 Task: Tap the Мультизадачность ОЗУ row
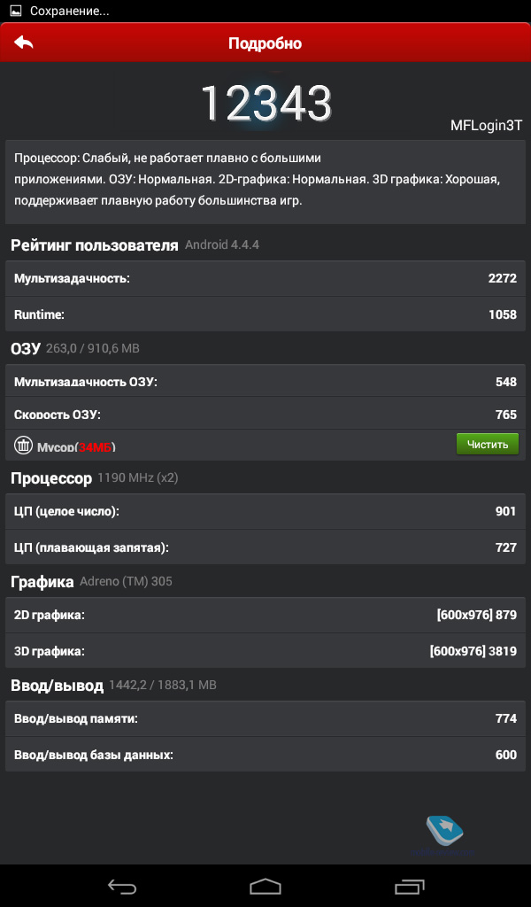click(265, 381)
